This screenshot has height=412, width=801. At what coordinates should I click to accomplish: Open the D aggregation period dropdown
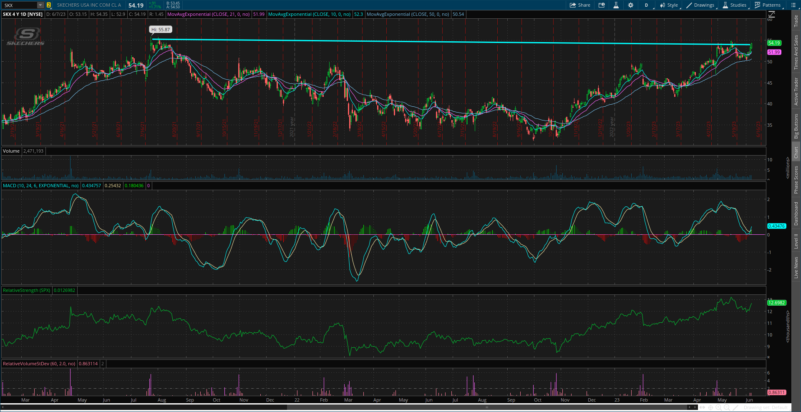(646, 5)
